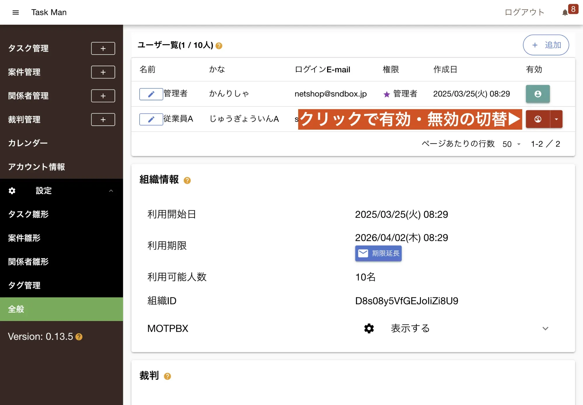The image size is (583, 405).
Task: Open the hamburger navigation menu
Action: [x=16, y=12]
